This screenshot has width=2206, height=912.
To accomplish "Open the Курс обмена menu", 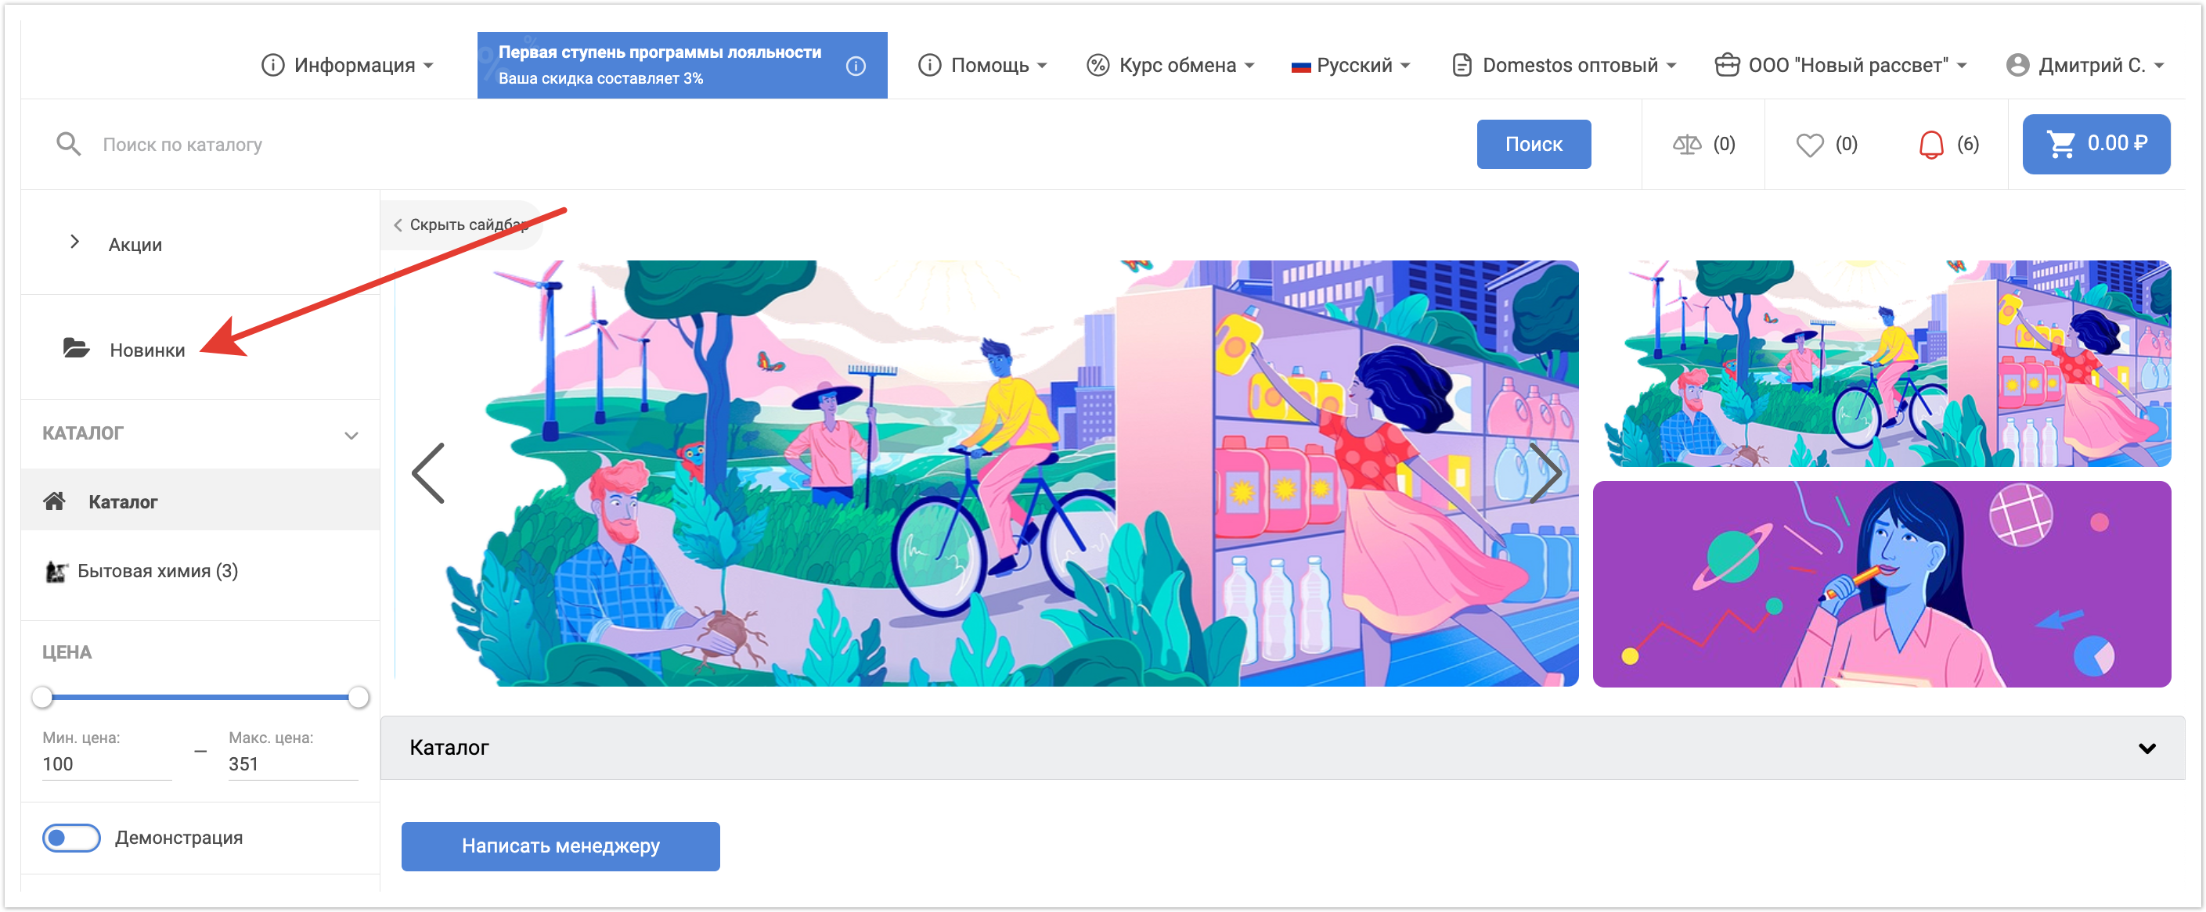I will 1170,66.
